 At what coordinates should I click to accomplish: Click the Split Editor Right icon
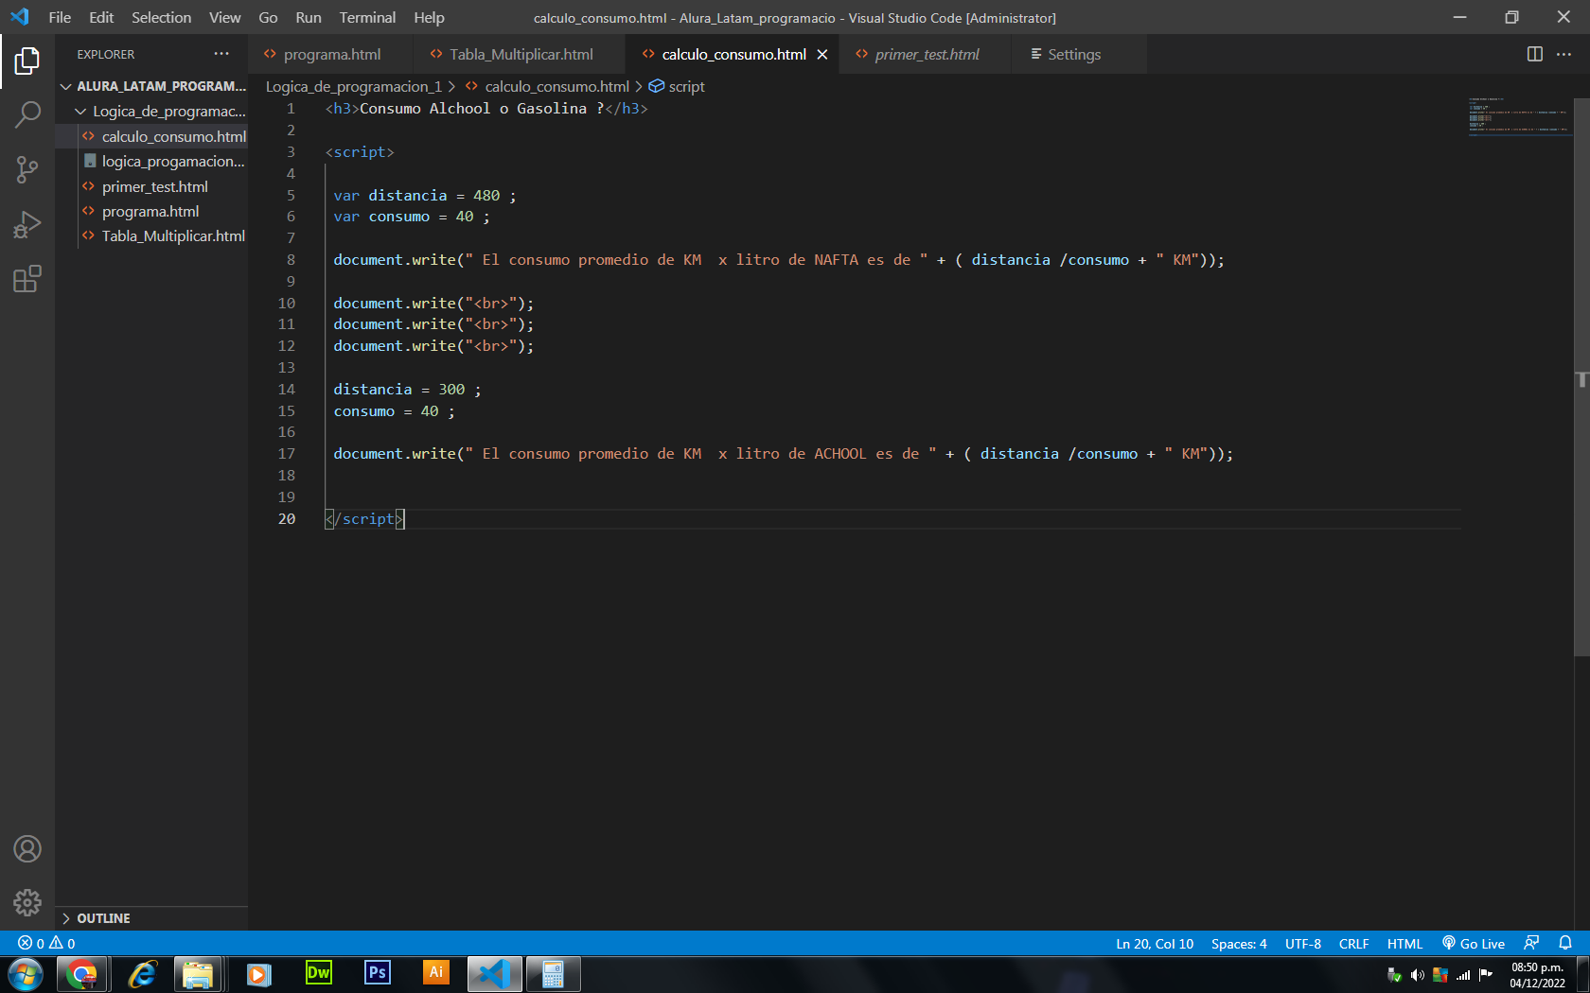[1535, 54]
